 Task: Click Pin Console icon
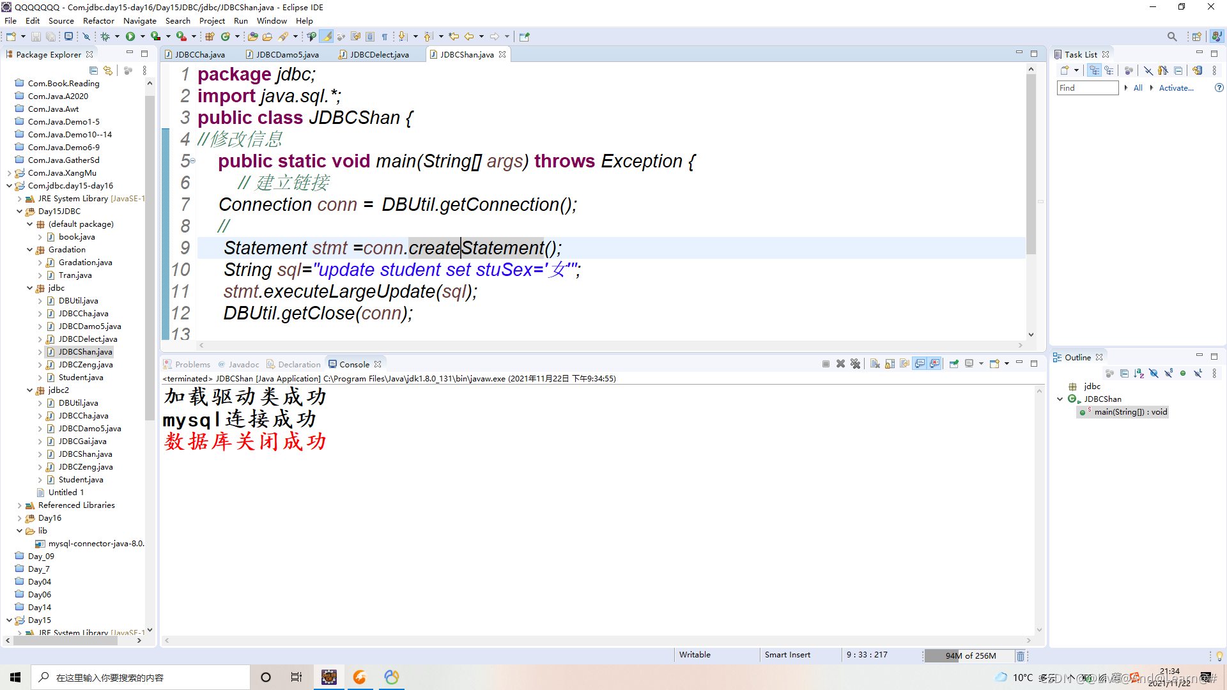pyautogui.click(x=953, y=364)
